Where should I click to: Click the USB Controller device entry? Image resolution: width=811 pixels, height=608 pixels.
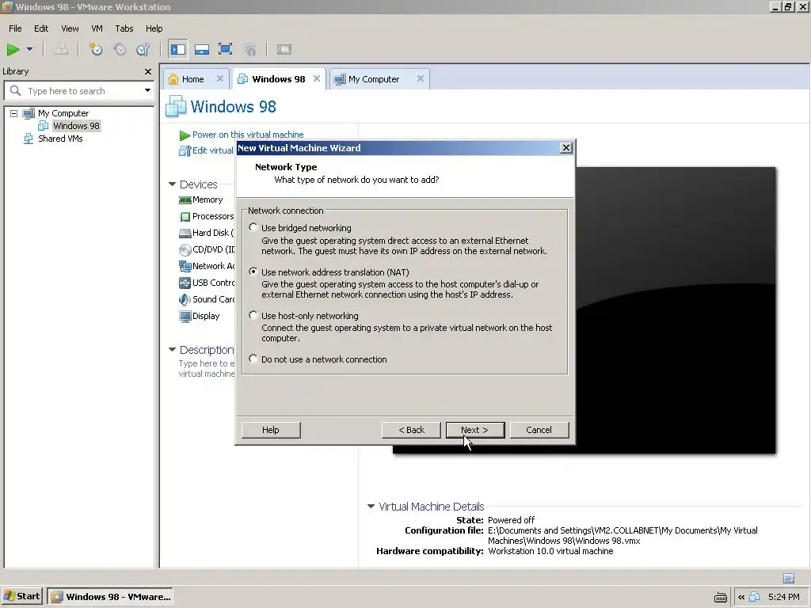click(x=207, y=283)
